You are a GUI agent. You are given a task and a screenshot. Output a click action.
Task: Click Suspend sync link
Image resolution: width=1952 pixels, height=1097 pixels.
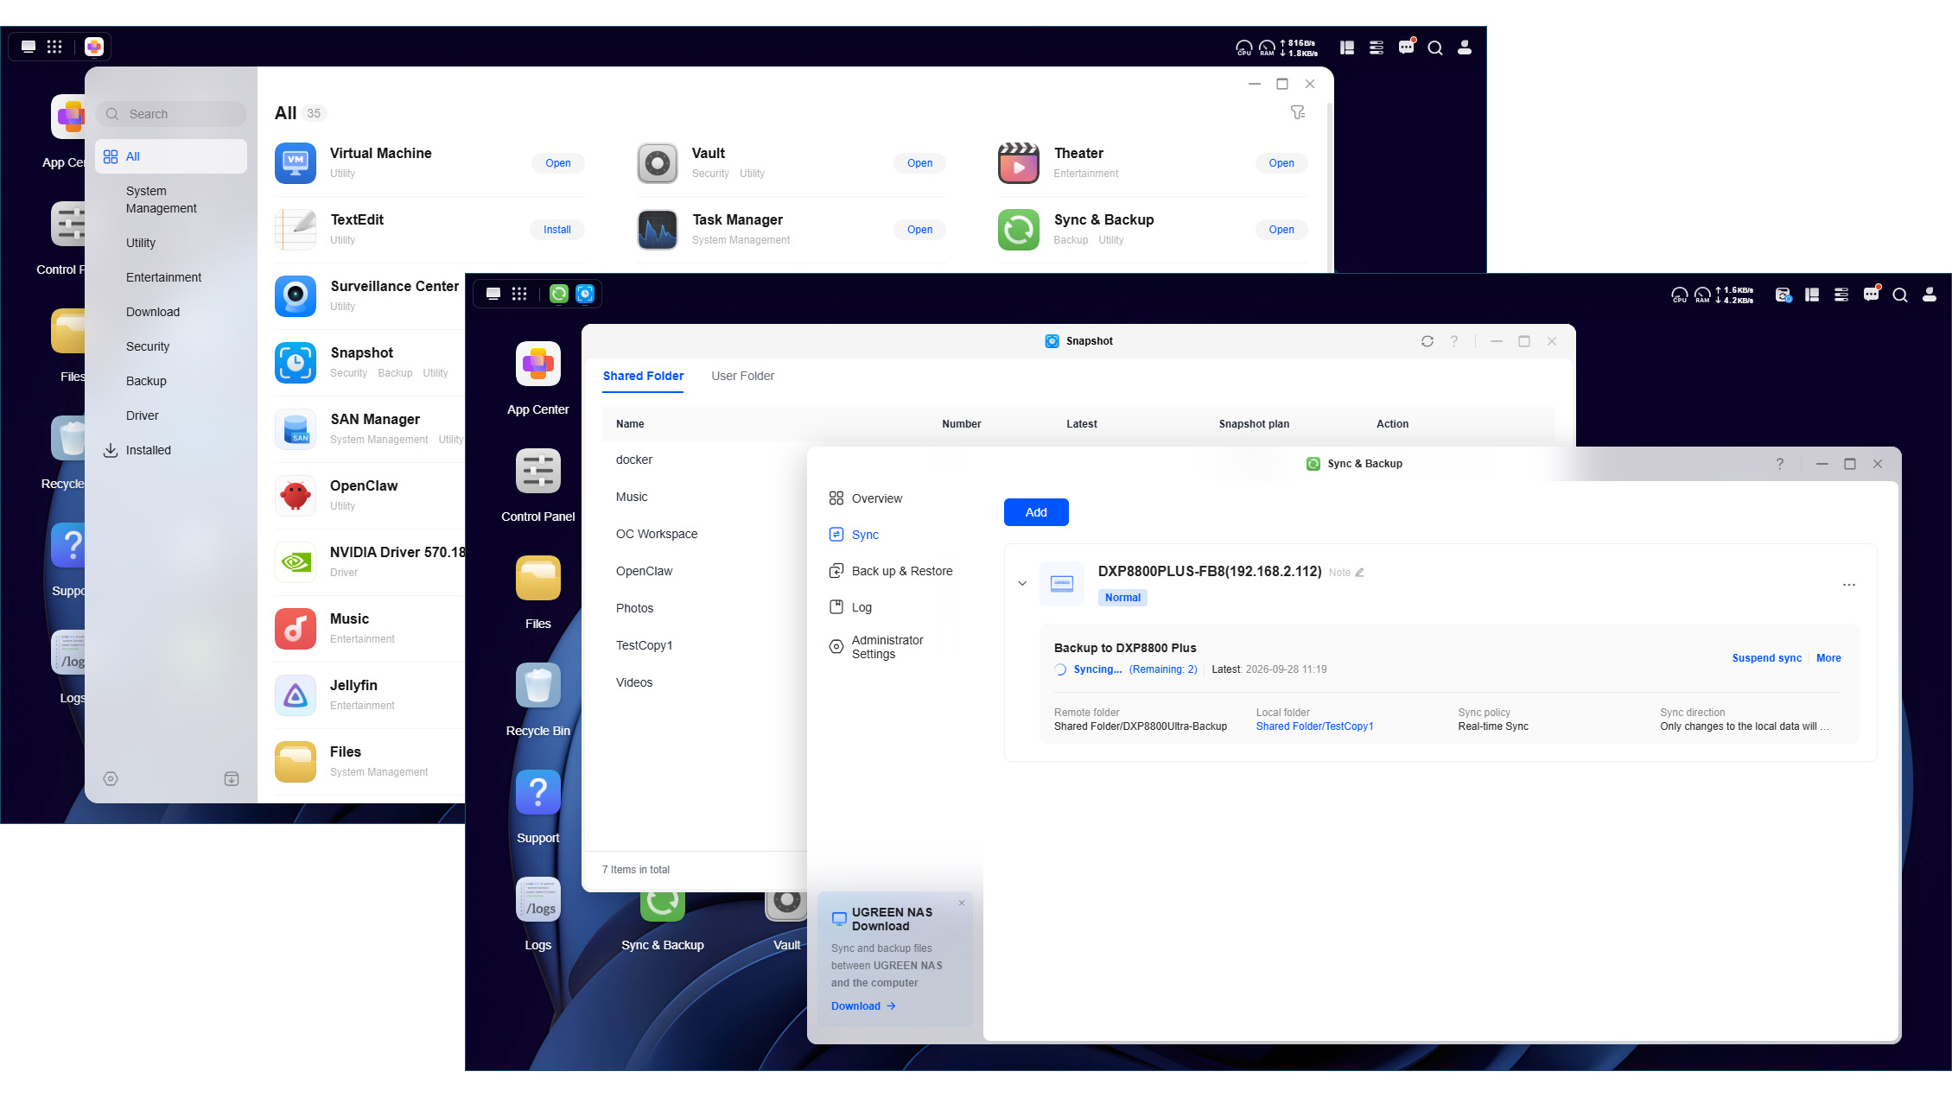[1766, 658]
